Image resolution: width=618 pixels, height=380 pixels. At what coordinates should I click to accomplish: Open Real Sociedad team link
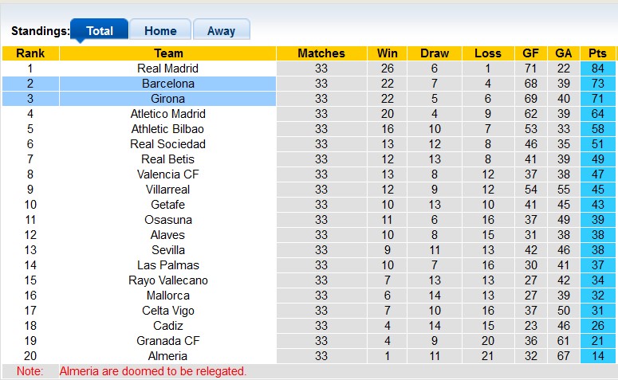tap(167, 144)
